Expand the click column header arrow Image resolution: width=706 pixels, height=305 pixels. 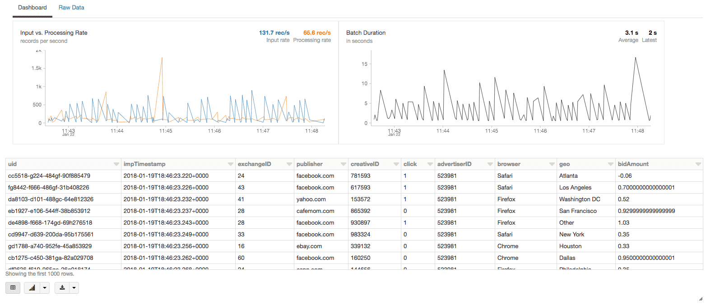[x=429, y=164]
